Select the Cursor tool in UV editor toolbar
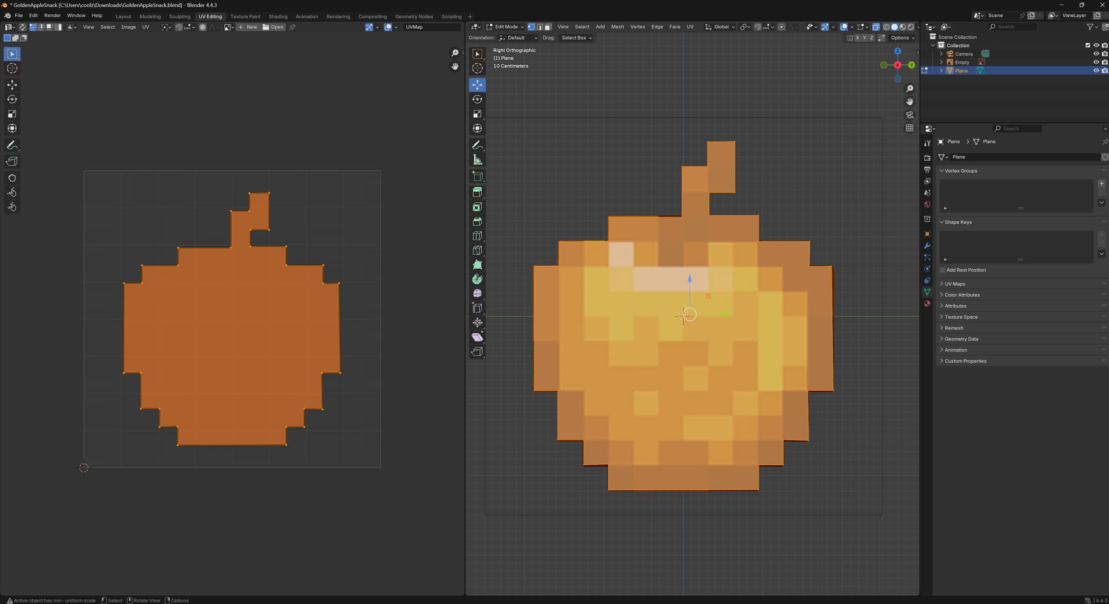Viewport: 1109px width, 604px height. click(12, 69)
